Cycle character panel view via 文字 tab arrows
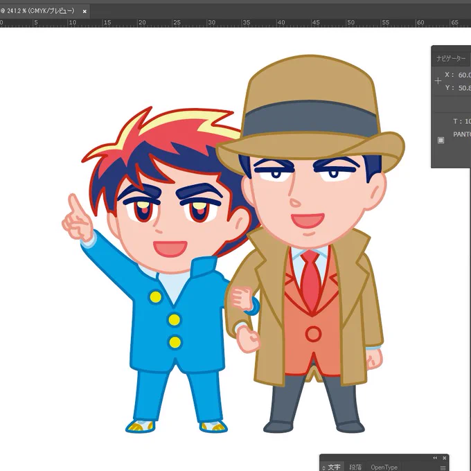471x471 pixels. point(323,468)
